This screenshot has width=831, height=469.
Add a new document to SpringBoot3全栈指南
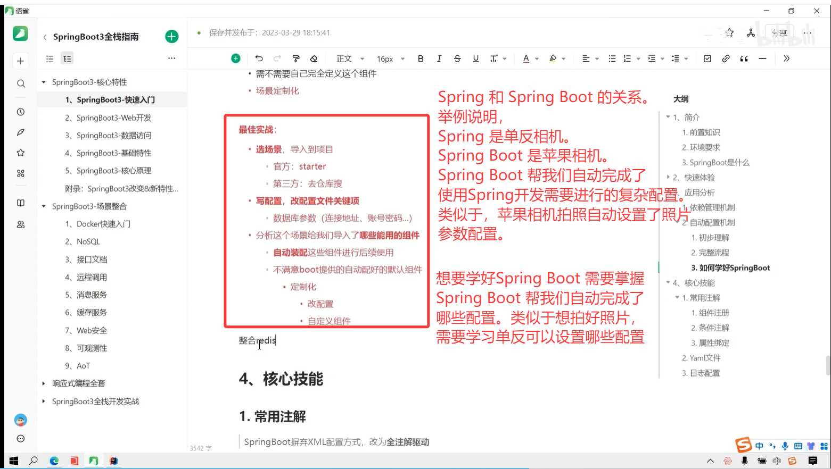point(171,36)
